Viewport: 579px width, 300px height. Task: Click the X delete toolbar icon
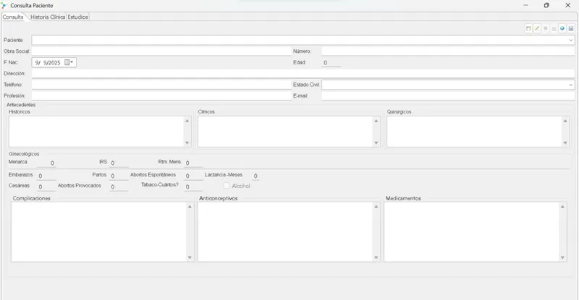[546, 28]
